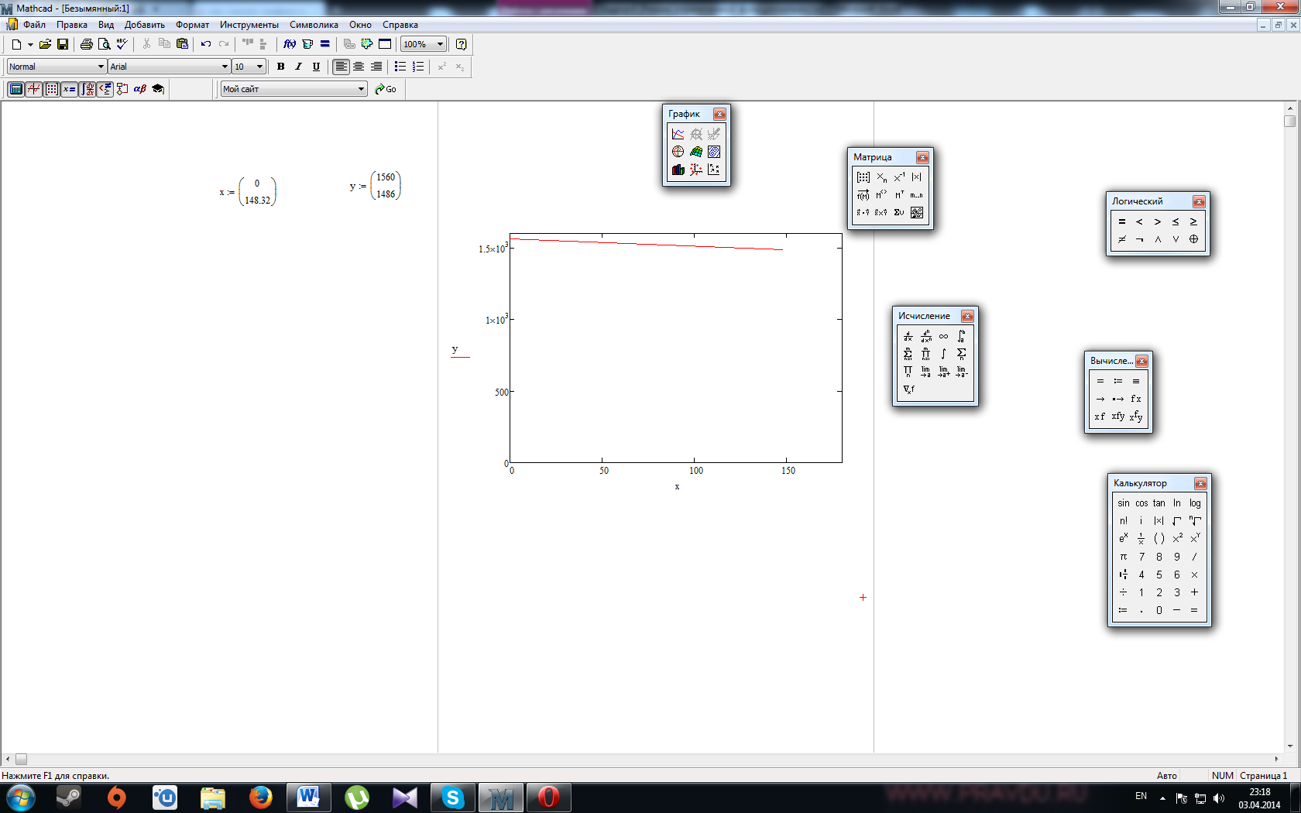This screenshot has width=1301, height=813.
Task: Toggle the Calculator toolbar button
Action: pyautogui.click(x=15, y=89)
